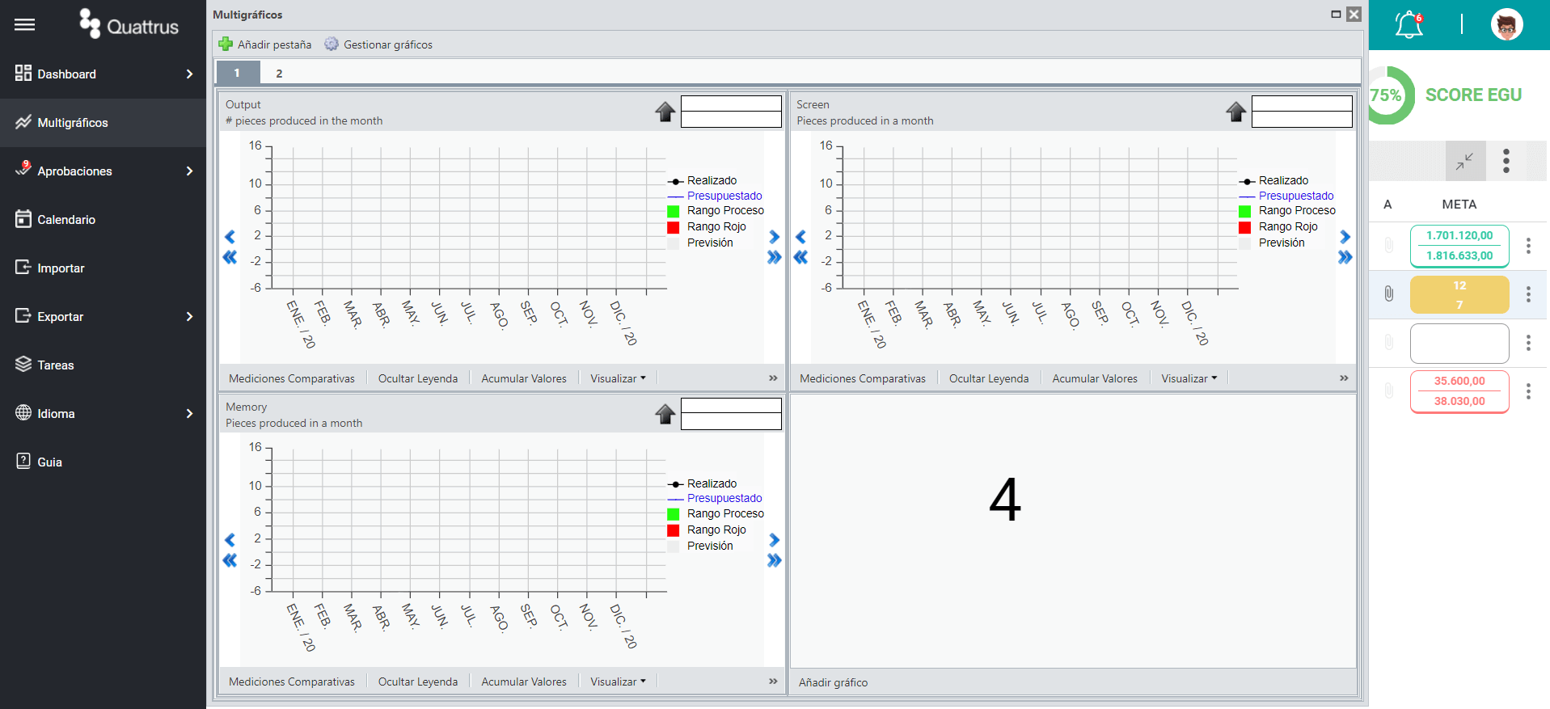Click Mediciones Comparativas in Memory chart

coord(292,682)
